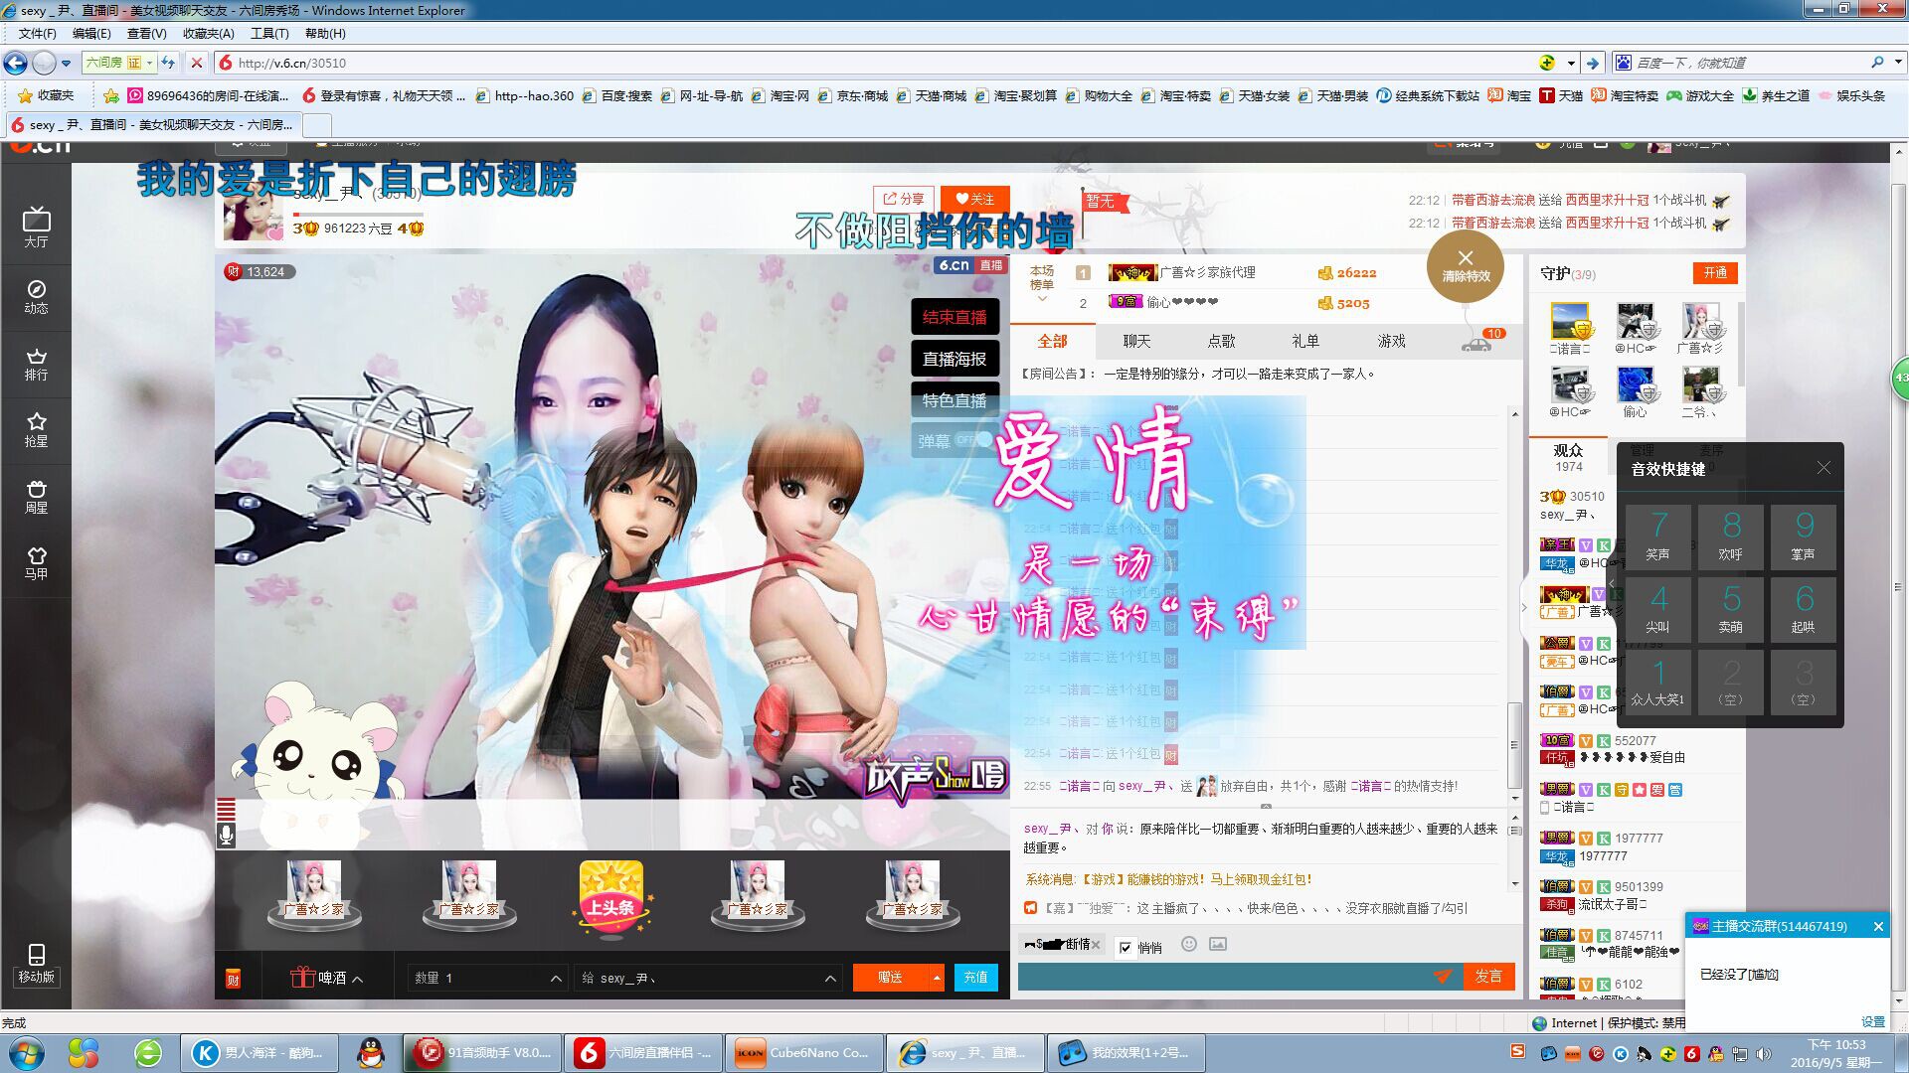Image resolution: width=1909 pixels, height=1073 pixels.
Task: Click the 直播海报 poster button
Action: pyautogui.click(x=954, y=359)
